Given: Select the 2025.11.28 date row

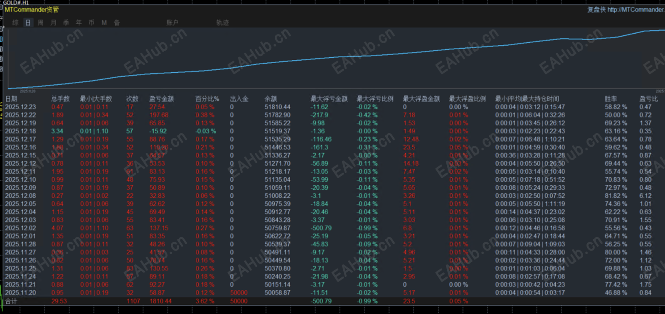Looking at the screenshot, I should pos(20,244).
